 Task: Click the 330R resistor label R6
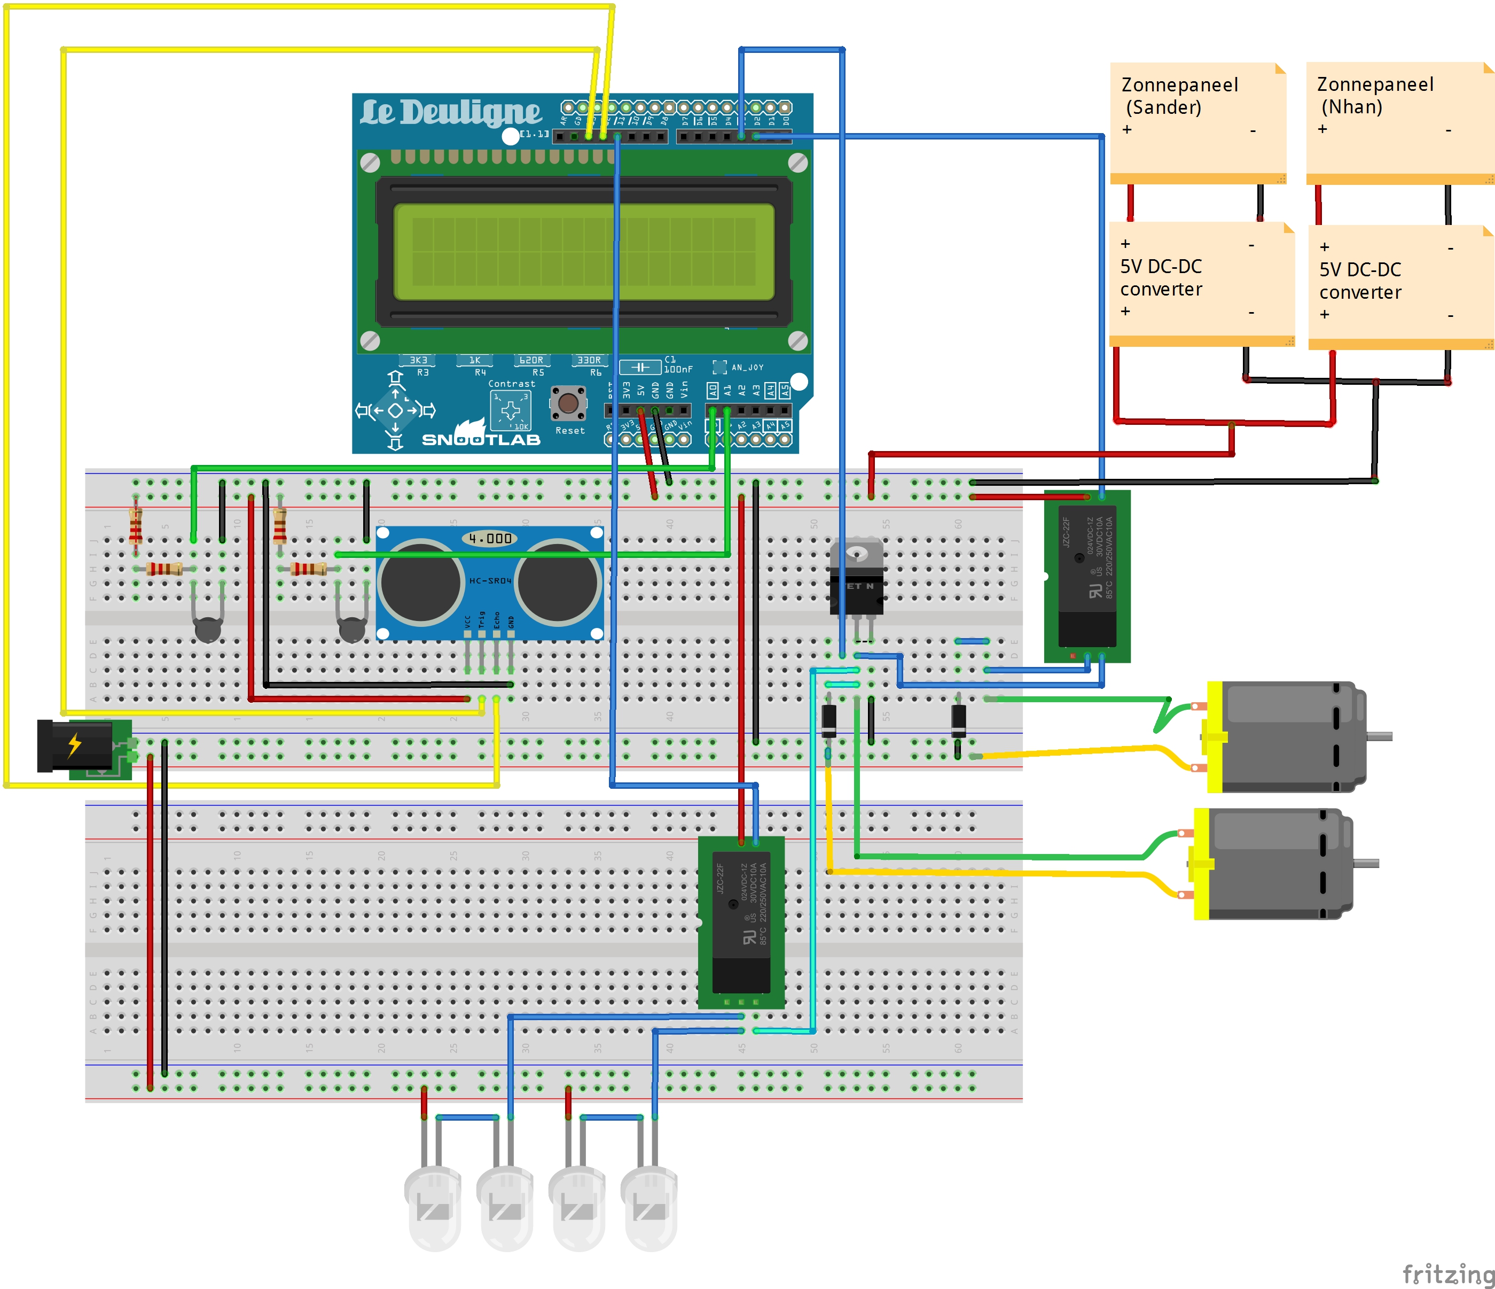[x=590, y=360]
